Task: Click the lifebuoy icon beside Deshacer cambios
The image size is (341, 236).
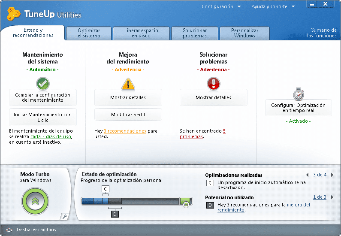Action: point(9,230)
